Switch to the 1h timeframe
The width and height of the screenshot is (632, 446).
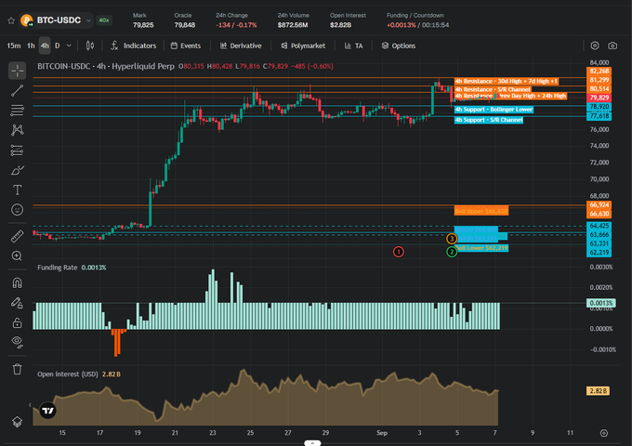click(x=31, y=46)
